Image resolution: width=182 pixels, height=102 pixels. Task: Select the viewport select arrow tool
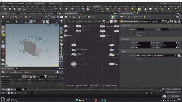point(3,42)
